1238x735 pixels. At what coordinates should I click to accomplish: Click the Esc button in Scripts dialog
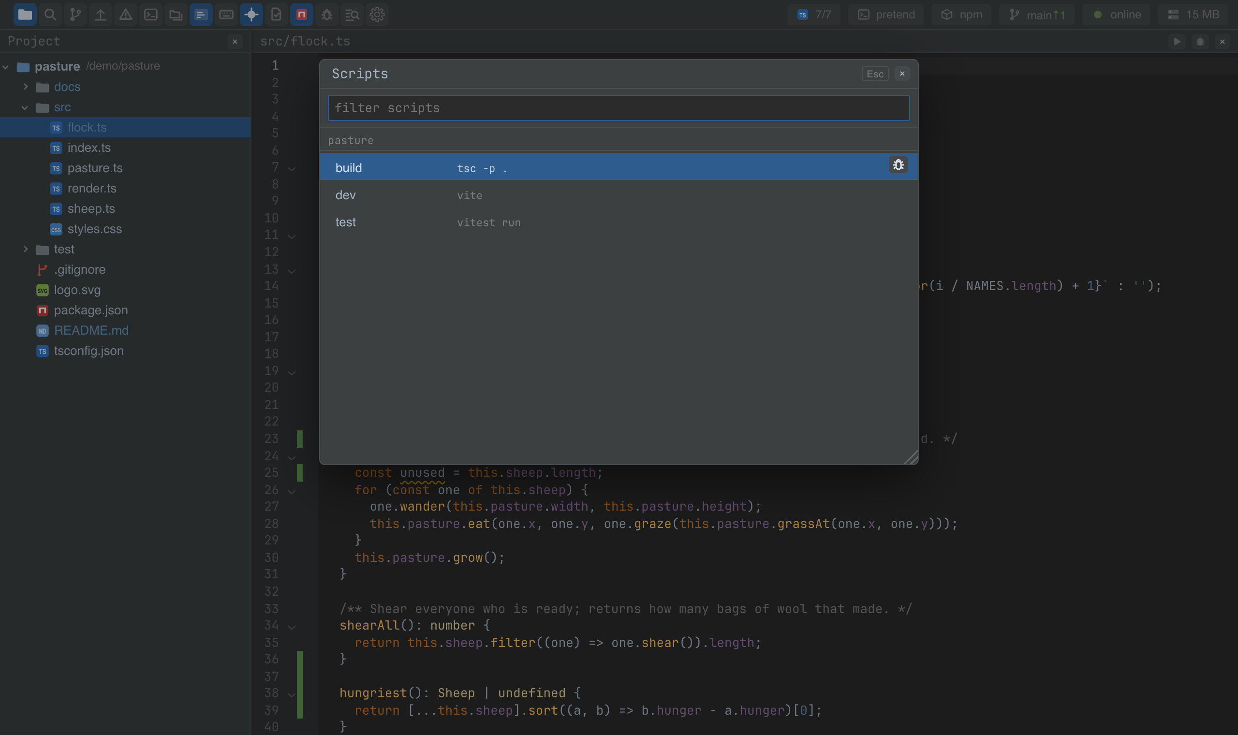pyautogui.click(x=875, y=74)
